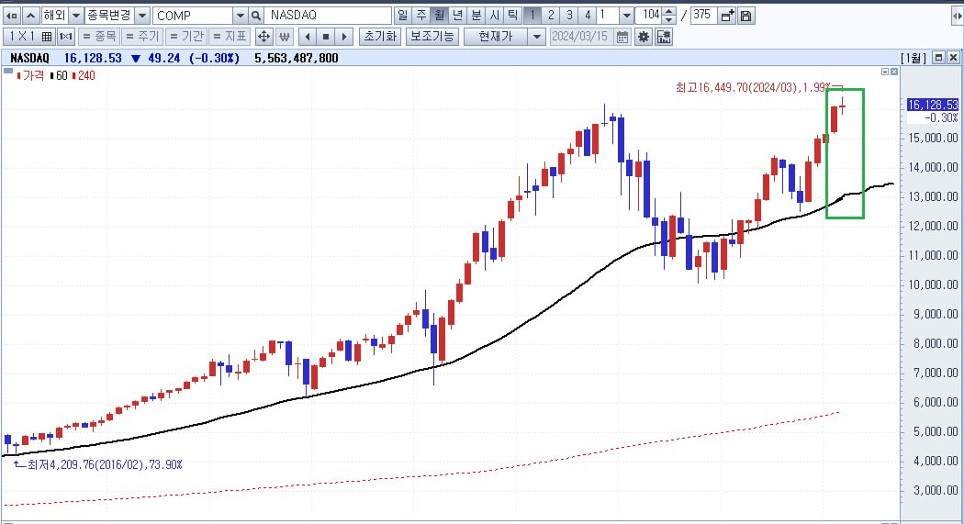Click the save chart floppy icon

pos(745,16)
